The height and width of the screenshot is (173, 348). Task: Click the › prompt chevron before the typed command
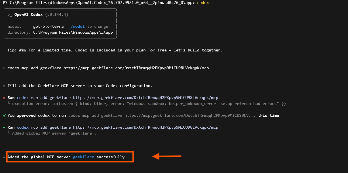click(x=4, y=68)
